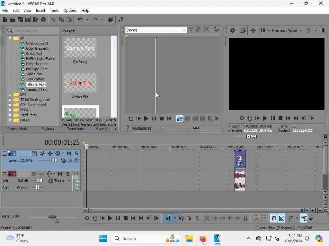Open the Options menu
Screen dimensions: 329x246
click(70, 11)
